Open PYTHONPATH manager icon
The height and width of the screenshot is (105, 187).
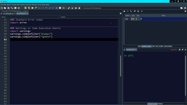pos(72,8)
